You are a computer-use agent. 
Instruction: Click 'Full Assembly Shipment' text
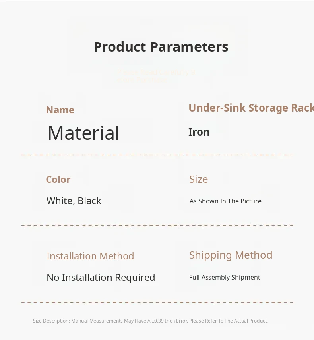point(225,277)
